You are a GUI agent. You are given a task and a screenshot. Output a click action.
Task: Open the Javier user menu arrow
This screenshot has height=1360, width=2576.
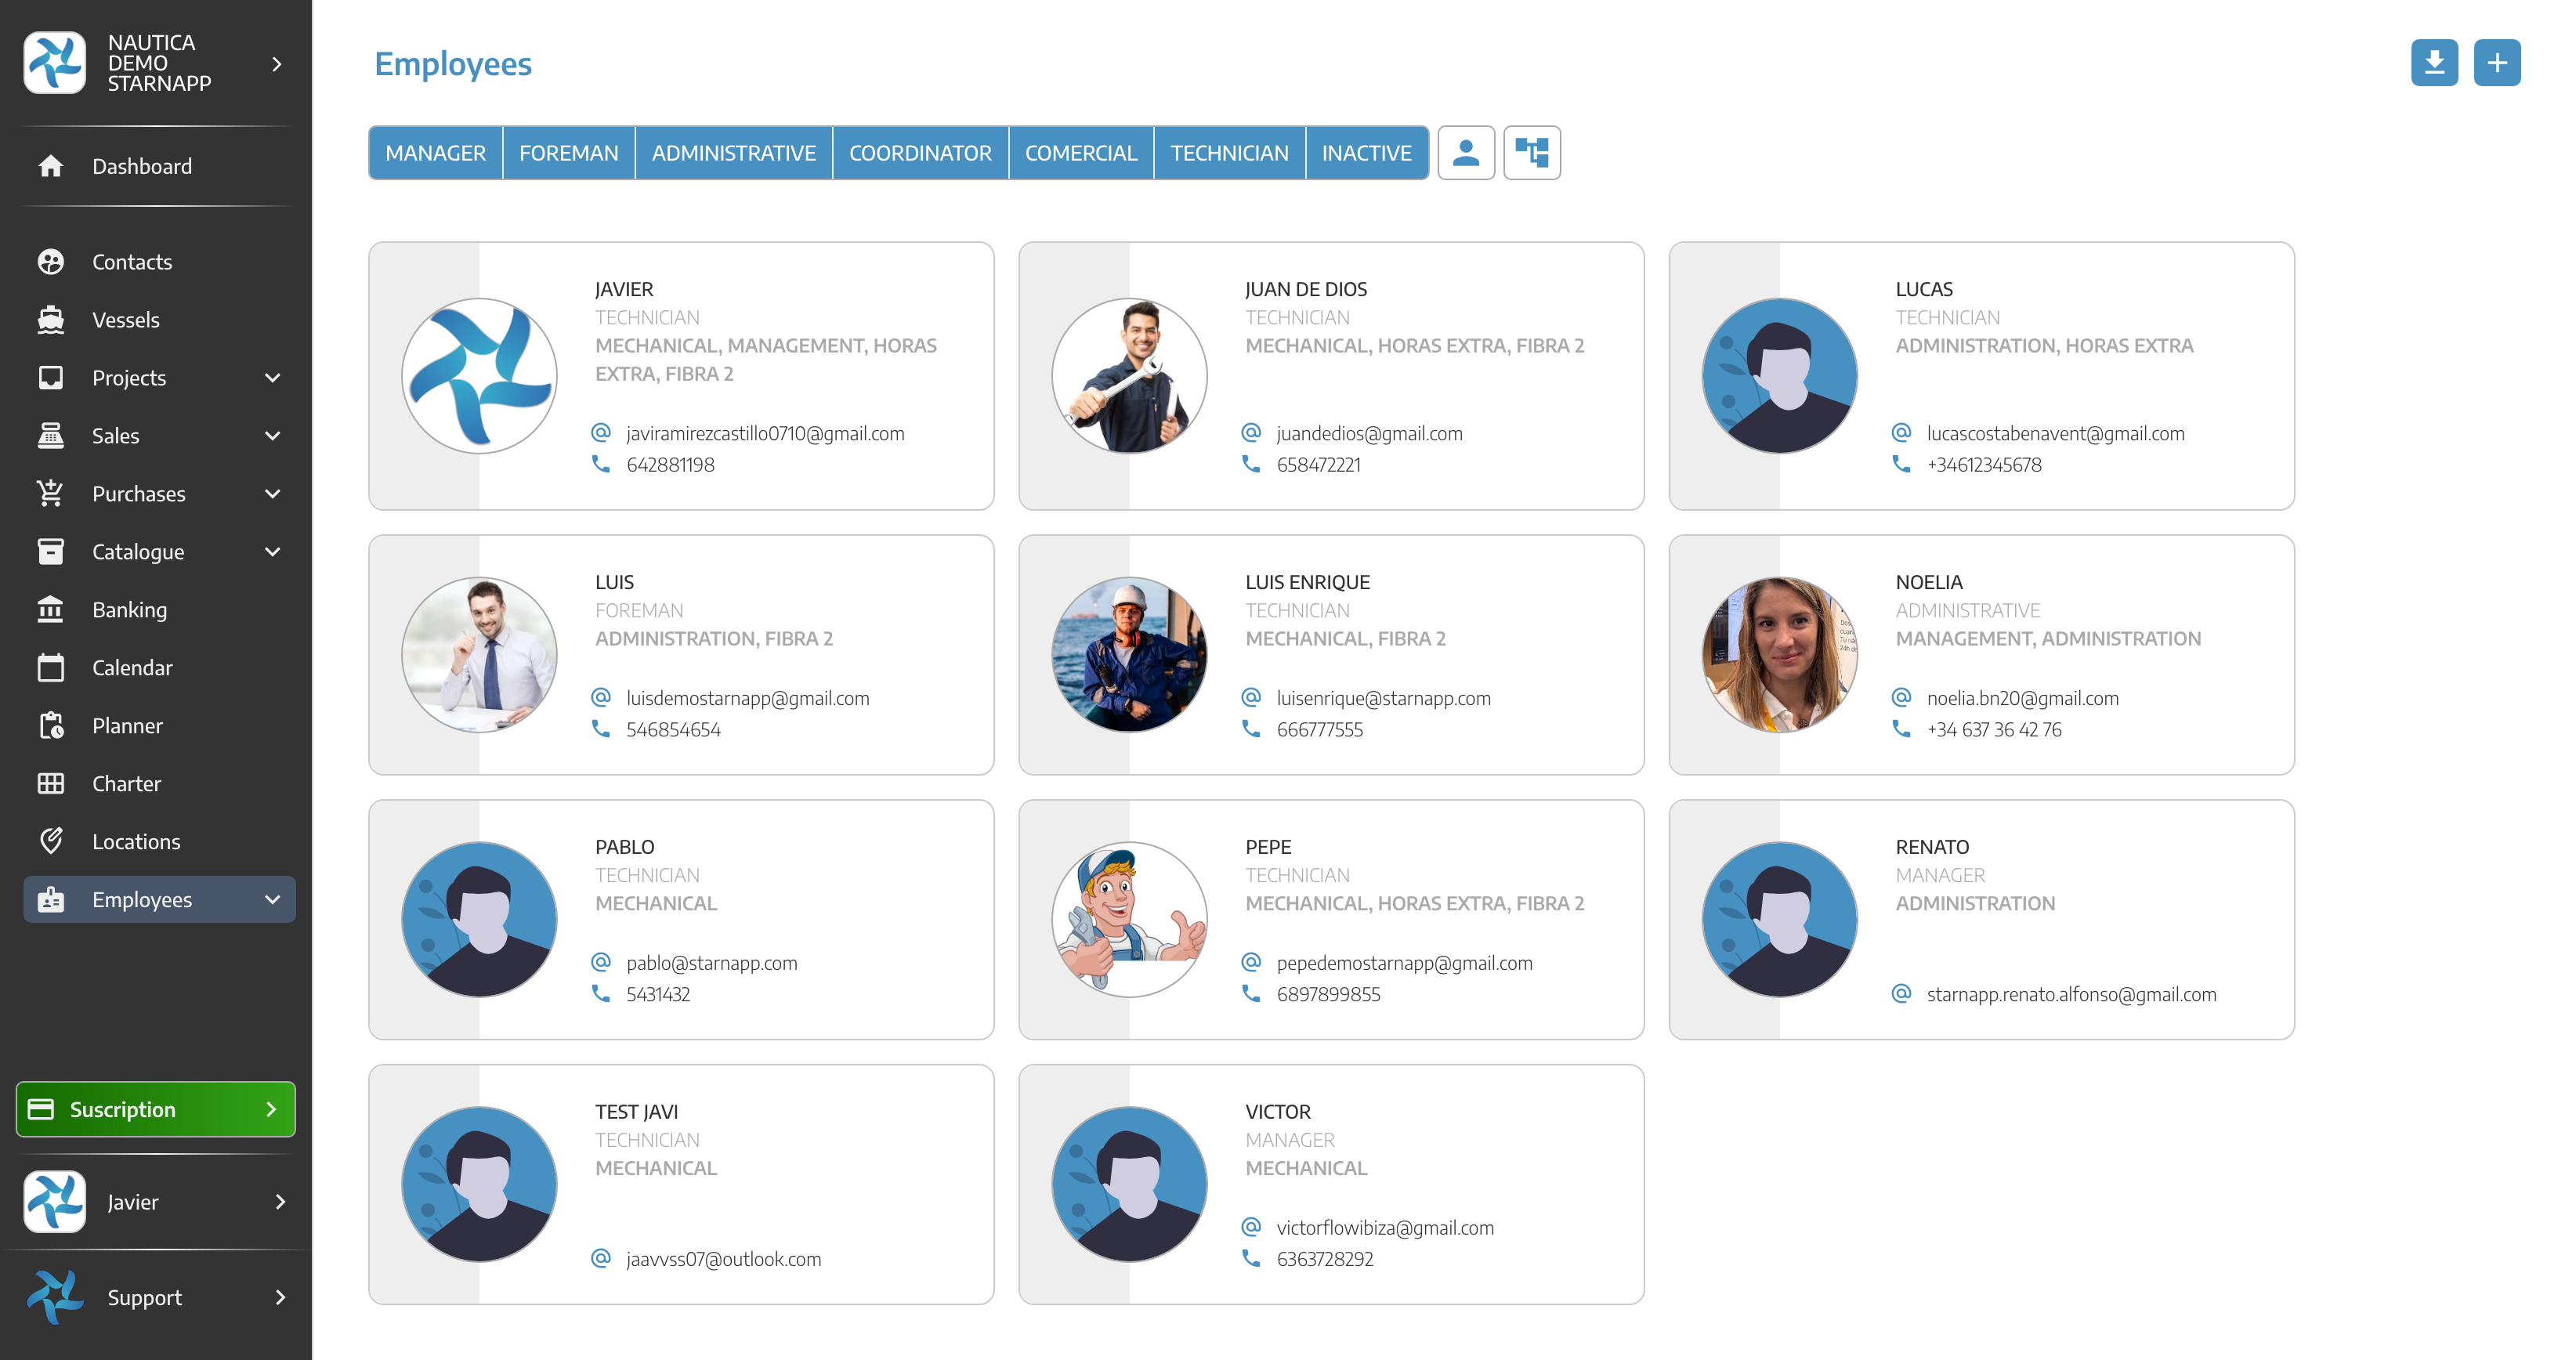[x=280, y=1202]
